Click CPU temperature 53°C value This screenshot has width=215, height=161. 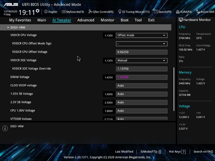199,38
